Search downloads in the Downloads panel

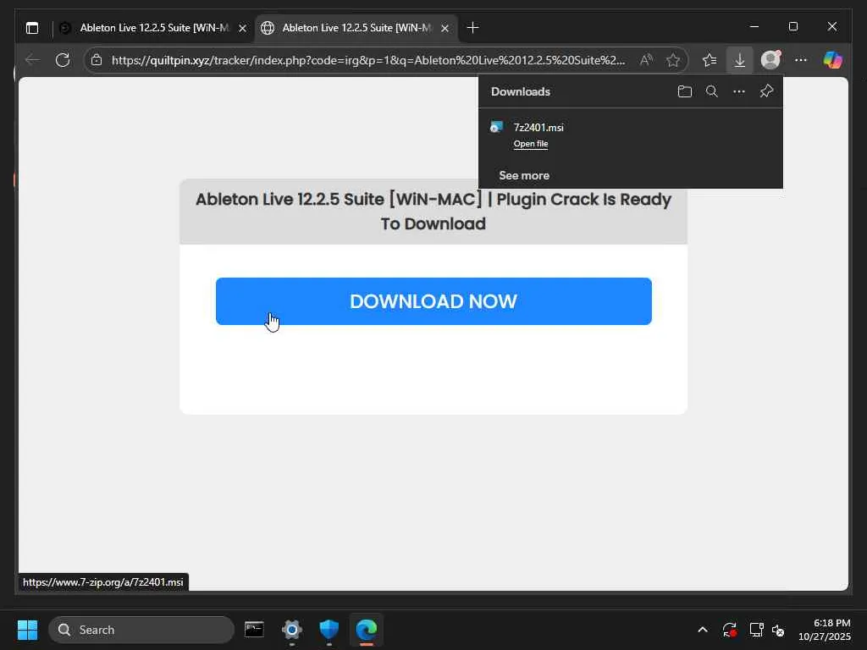click(711, 91)
